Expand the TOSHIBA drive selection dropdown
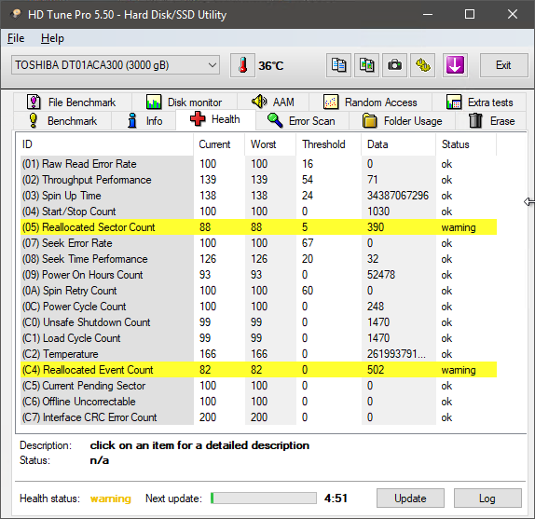 click(116, 65)
